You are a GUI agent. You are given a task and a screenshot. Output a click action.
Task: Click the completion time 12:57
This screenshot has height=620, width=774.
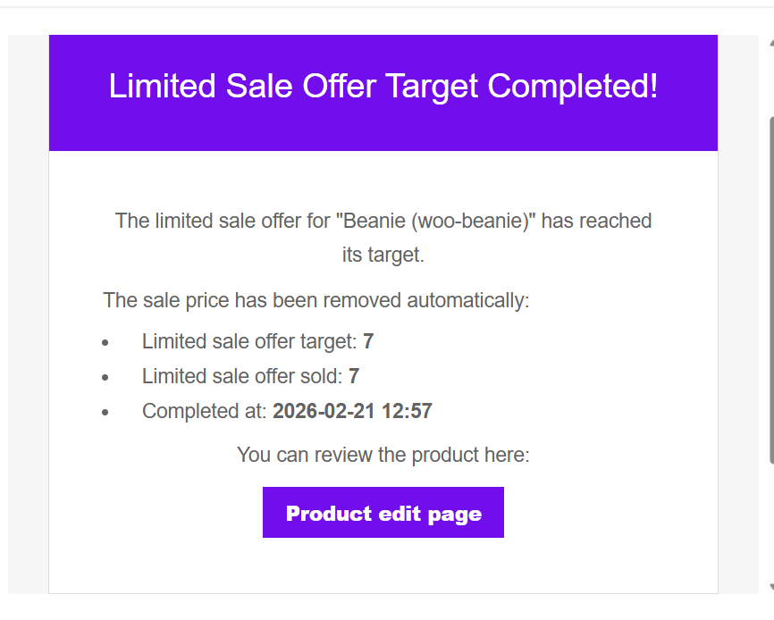point(407,411)
